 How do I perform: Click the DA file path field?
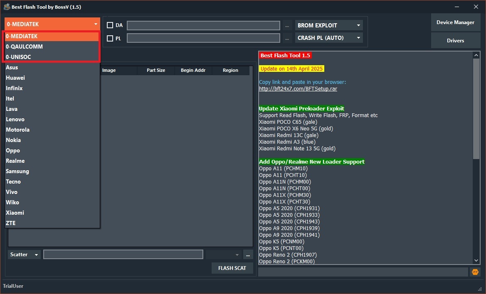[203, 25]
